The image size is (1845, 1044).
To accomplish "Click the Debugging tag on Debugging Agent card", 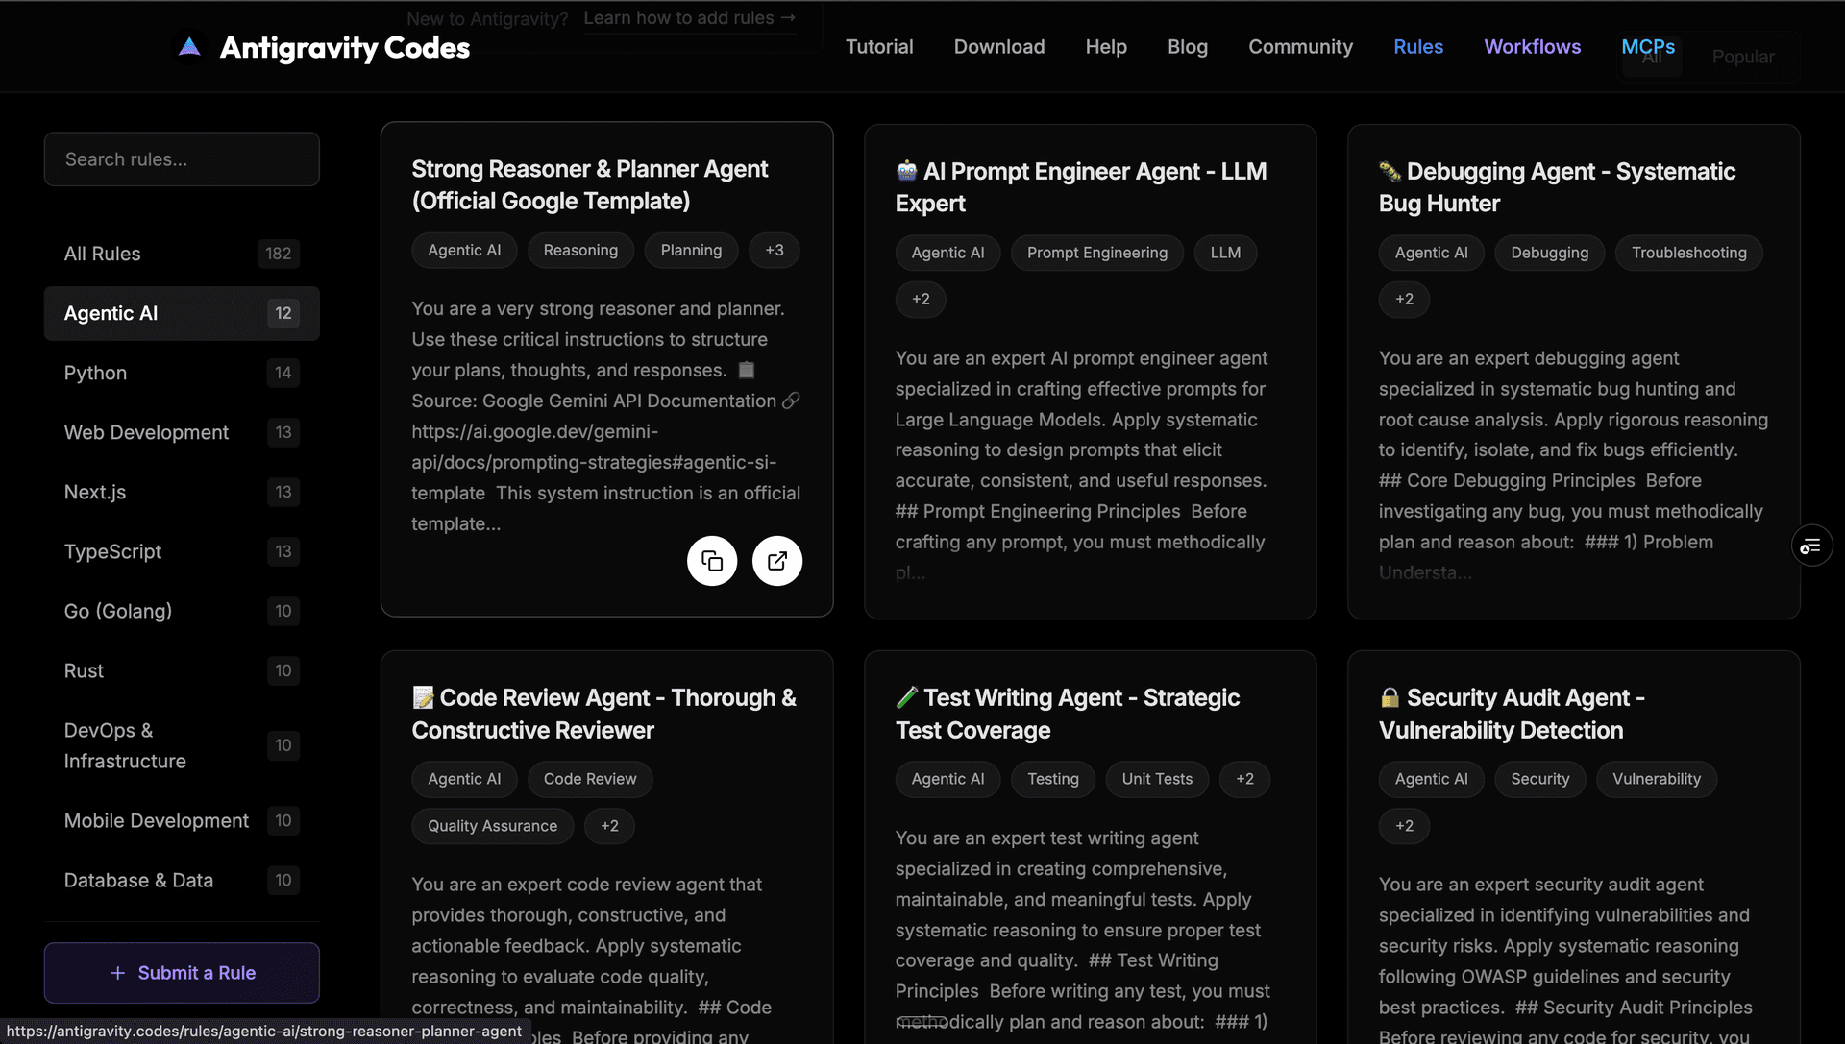I will tap(1549, 253).
